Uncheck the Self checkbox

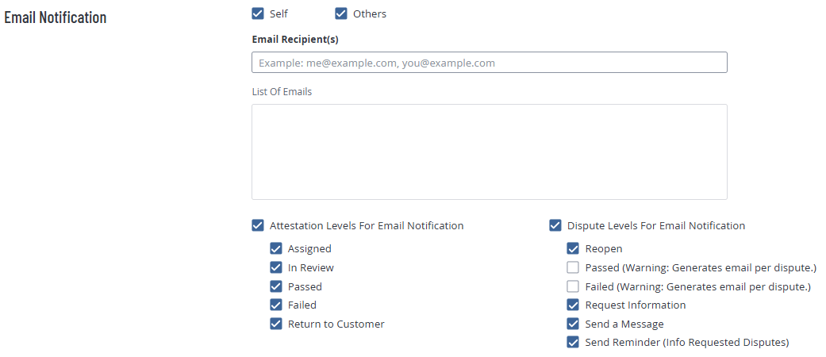258,13
